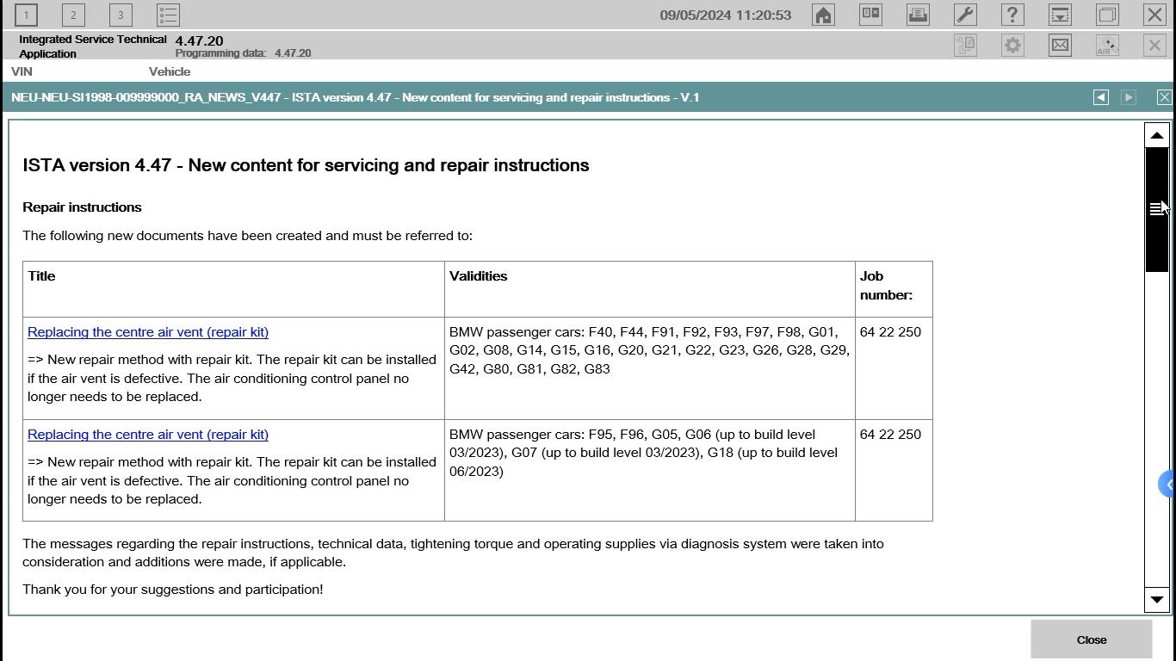Image resolution: width=1176 pixels, height=661 pixels.
Task: Open the collapse header bar icon
Action: coord(1060,15)
